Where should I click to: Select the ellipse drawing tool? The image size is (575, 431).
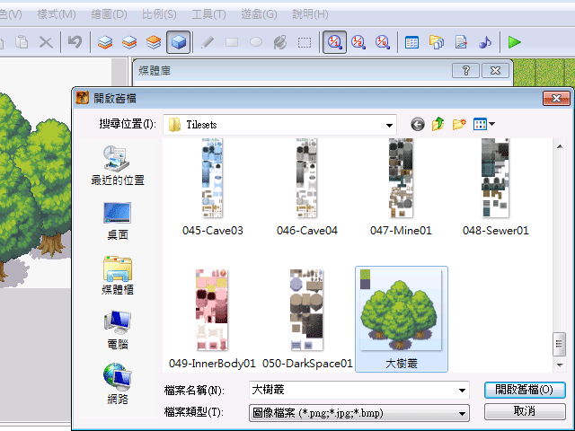256,42
